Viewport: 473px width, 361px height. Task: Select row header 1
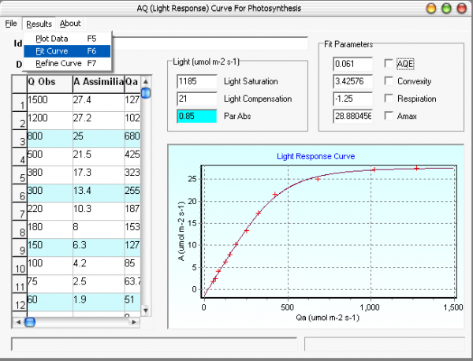point(19,102)
